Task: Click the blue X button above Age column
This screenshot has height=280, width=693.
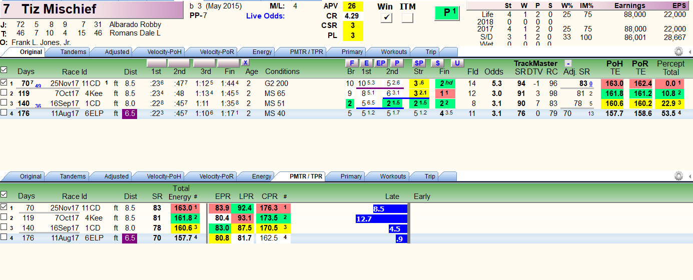Action: click(245, 62)
